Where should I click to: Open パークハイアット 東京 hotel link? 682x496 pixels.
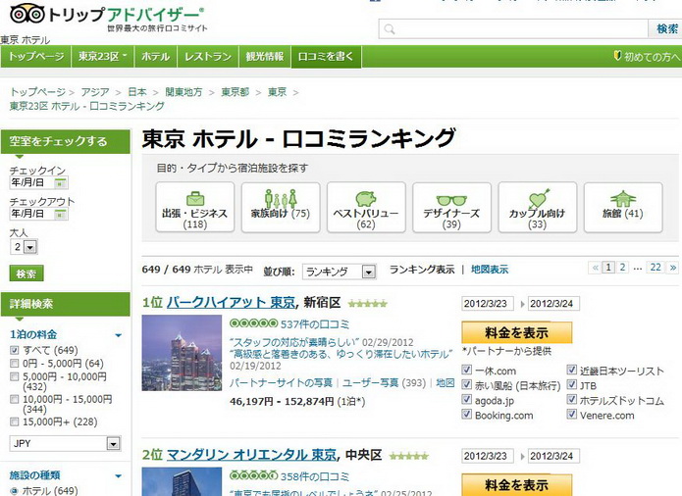[x=231, y=302]
